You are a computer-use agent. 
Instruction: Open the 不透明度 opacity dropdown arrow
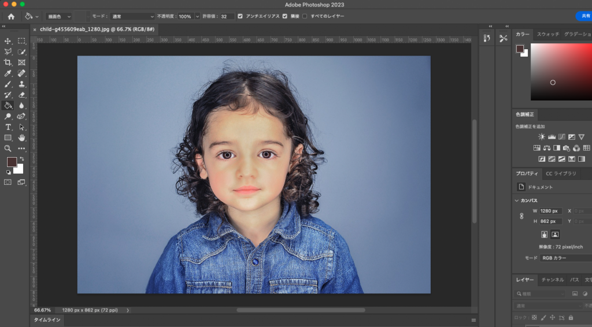tap(197, 17)
